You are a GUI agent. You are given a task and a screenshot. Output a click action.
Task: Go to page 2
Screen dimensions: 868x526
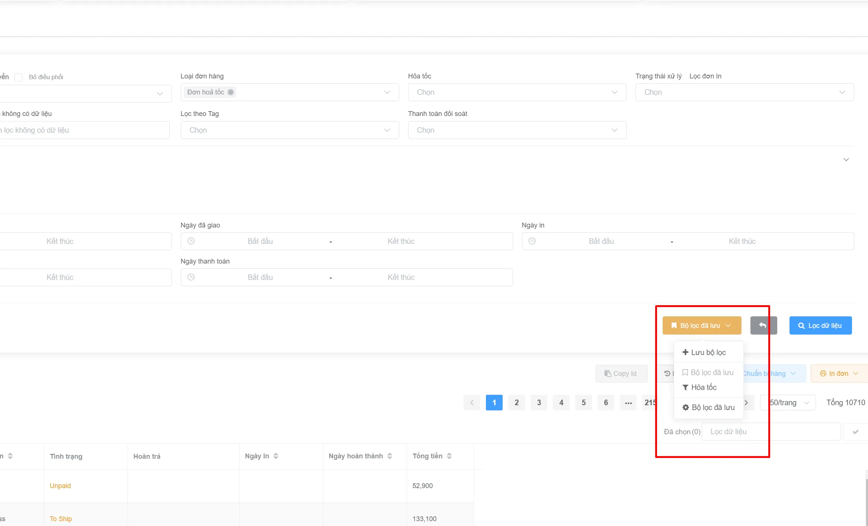[x=516, y=403]
